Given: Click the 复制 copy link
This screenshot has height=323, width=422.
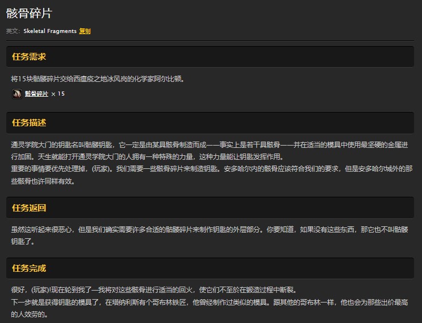Looking at the screenshot, I should click(x=85, y=31).
